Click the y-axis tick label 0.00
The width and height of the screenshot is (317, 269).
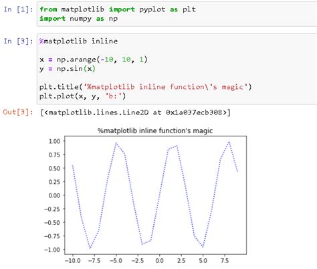[55, 195]
